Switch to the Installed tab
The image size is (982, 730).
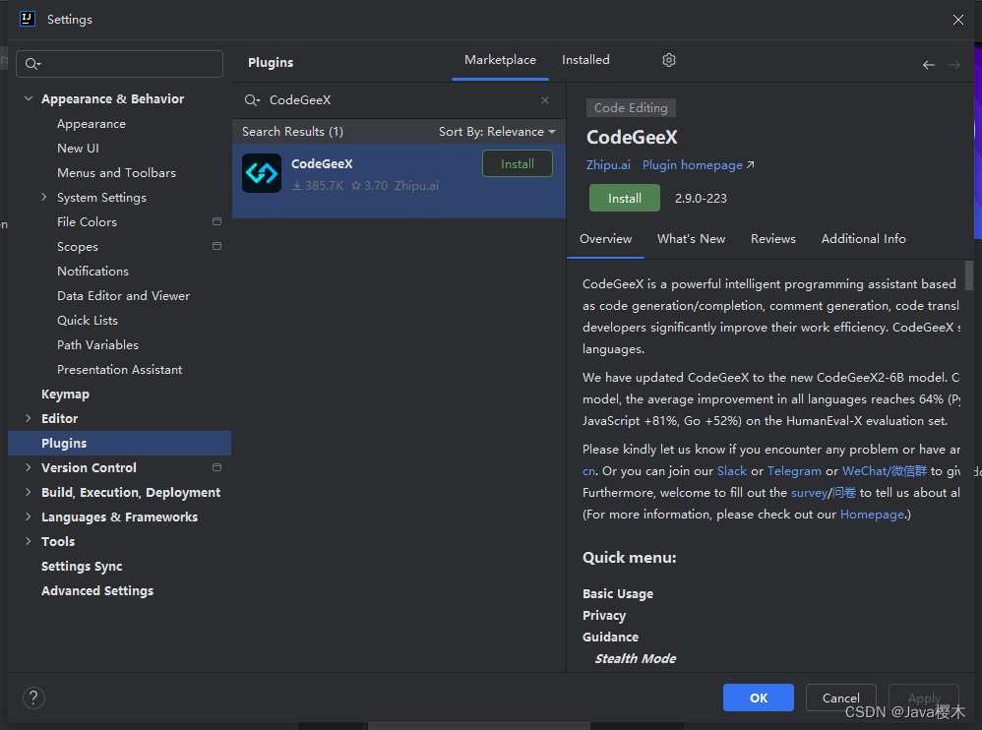pos(585,60)
